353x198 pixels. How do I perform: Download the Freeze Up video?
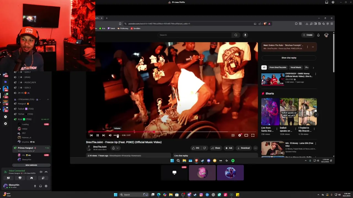click(x=244, y=148)
